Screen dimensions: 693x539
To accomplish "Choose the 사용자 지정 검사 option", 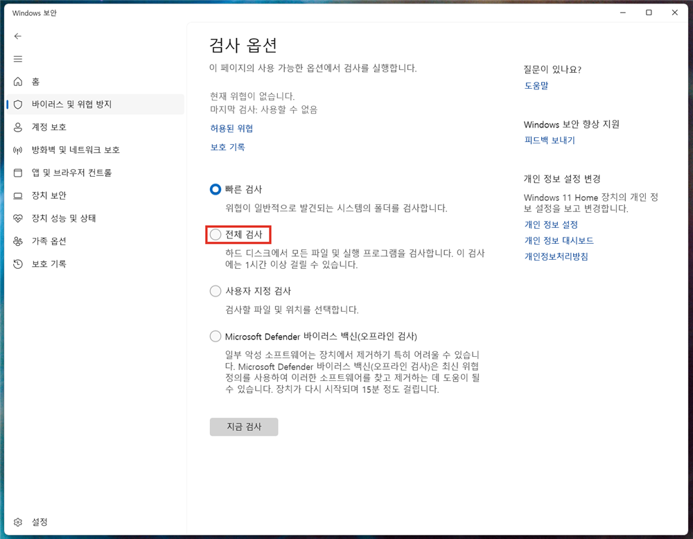I will coord(216,291).
